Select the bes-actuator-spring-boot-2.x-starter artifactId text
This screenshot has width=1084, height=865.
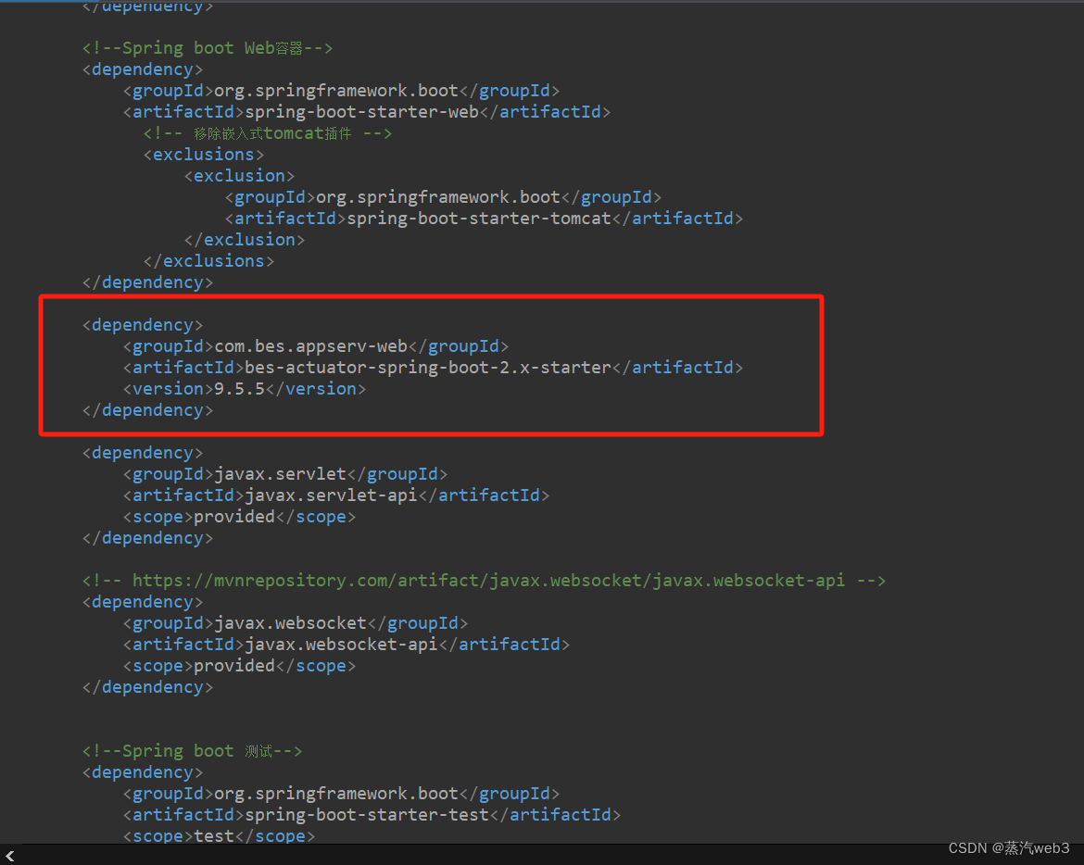tap(426, 367)
